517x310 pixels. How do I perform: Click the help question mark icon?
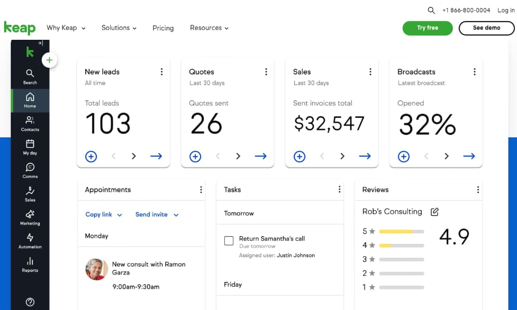30,302
